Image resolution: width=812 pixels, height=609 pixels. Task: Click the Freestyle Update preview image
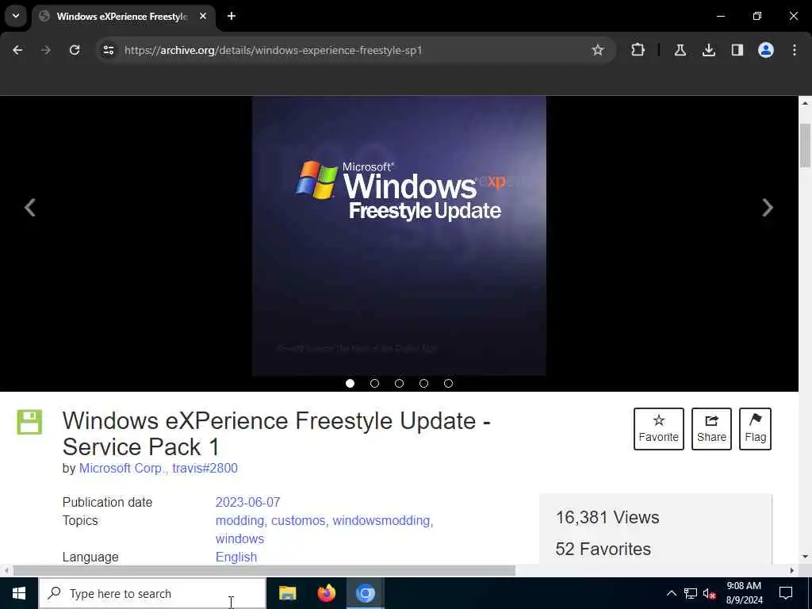coord(399,236)
